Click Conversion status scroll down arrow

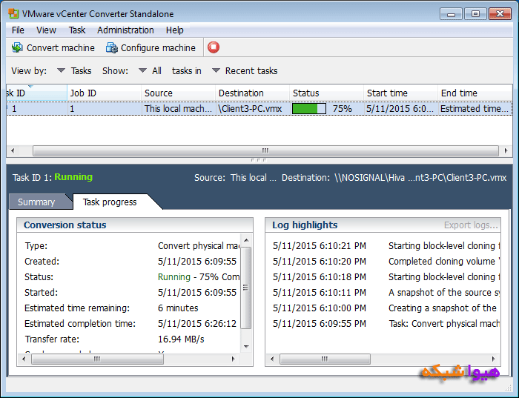tap(246, 347)
